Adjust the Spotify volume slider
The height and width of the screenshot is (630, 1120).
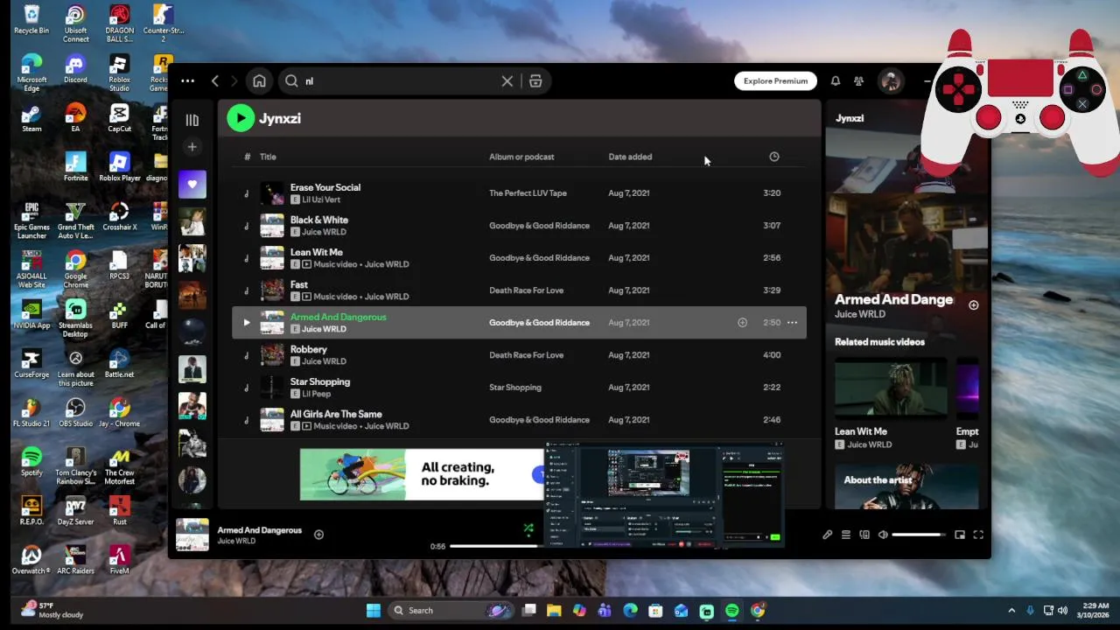pyautogui.click(x=919, y=535)
